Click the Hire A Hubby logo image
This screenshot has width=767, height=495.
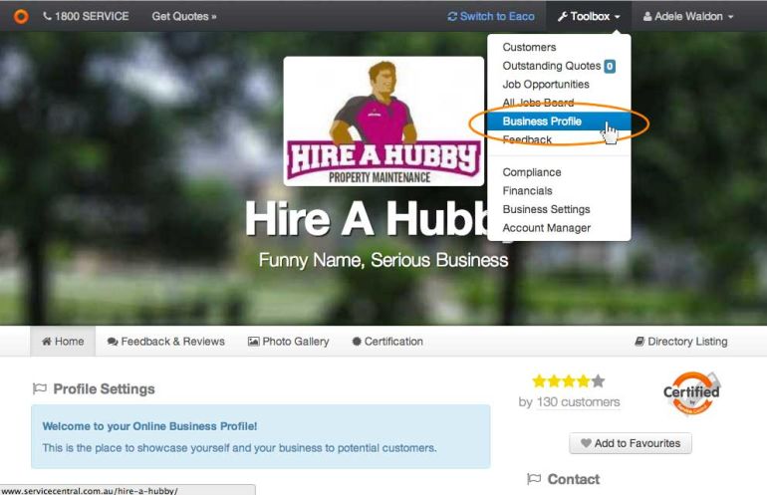[x=383, y=122]
